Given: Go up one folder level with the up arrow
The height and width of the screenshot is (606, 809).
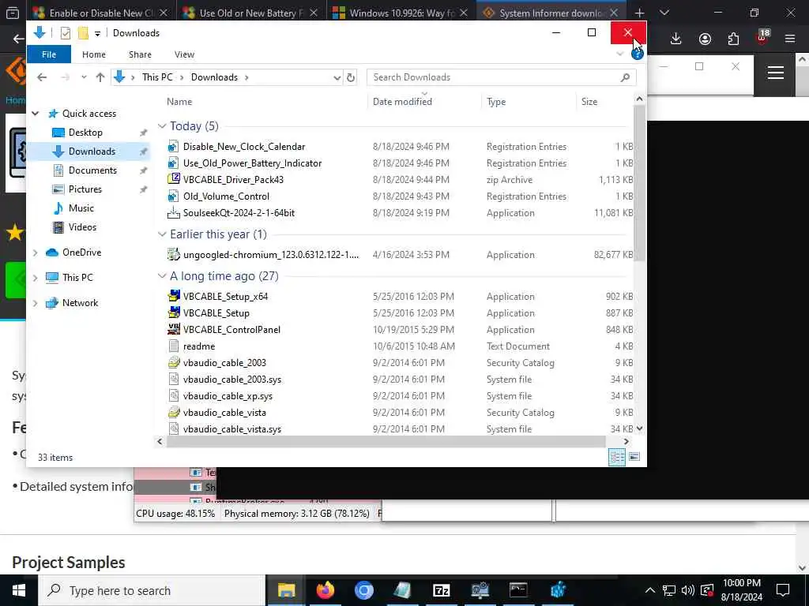Looking at the screenshot, I should pyautogui.click(x=100, y=77).
